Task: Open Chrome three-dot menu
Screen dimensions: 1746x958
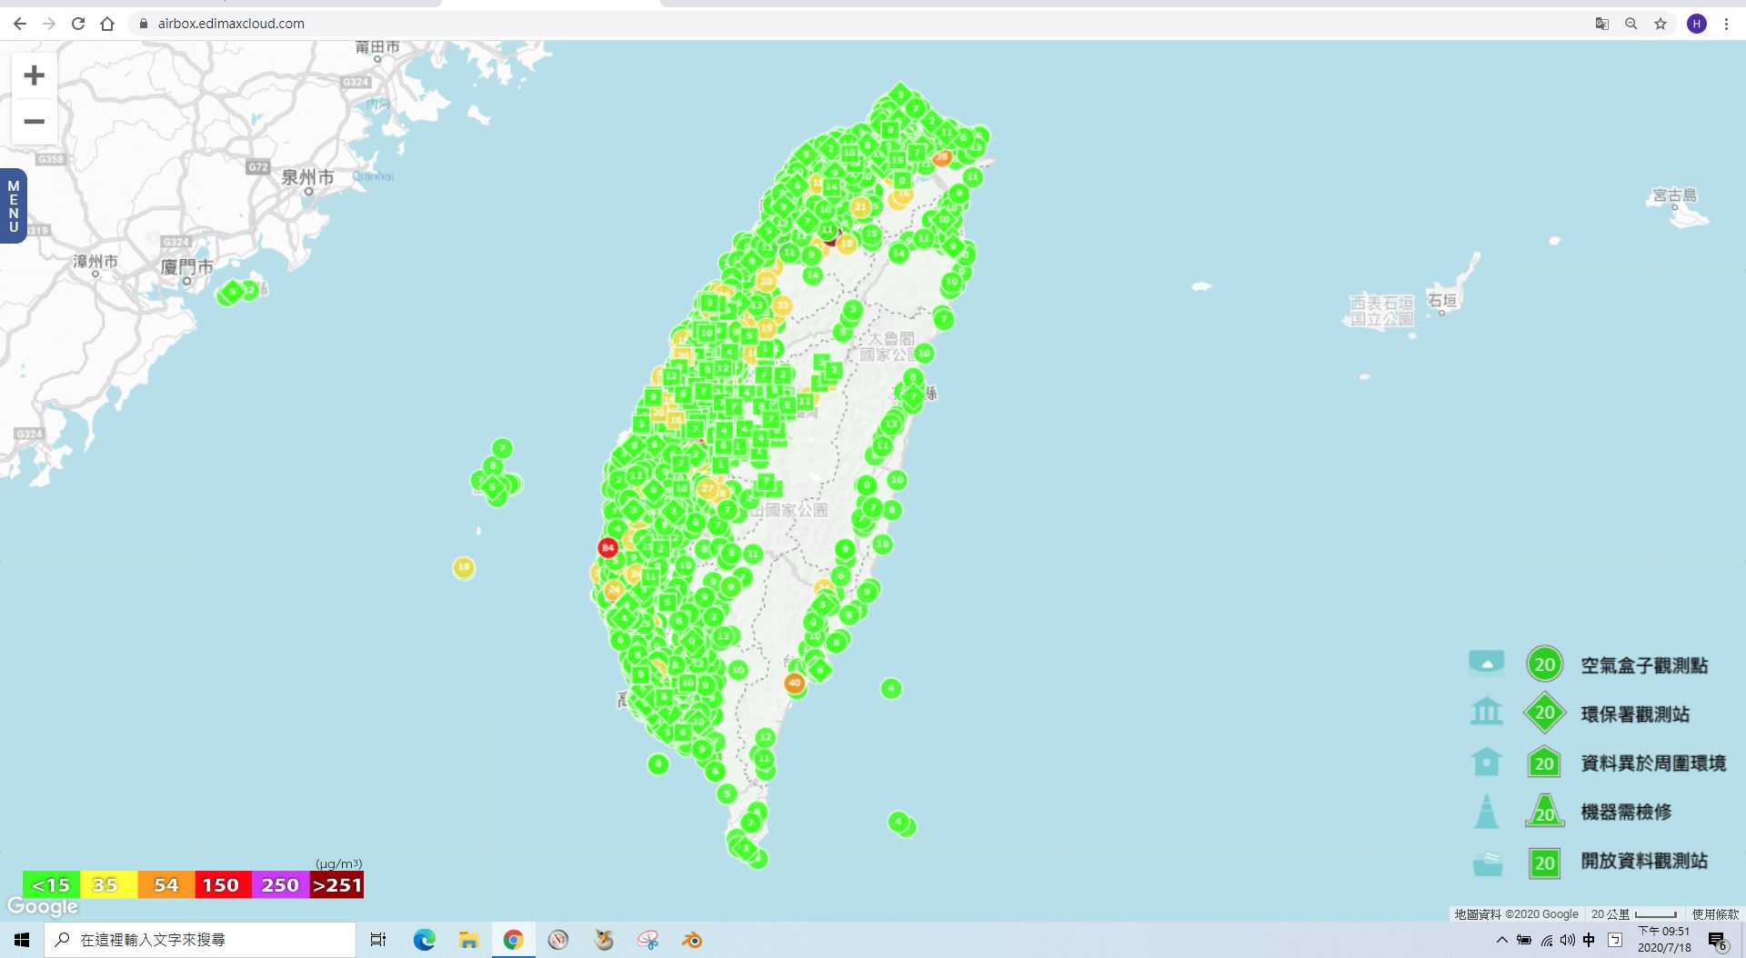Action: coord(1726,24)
